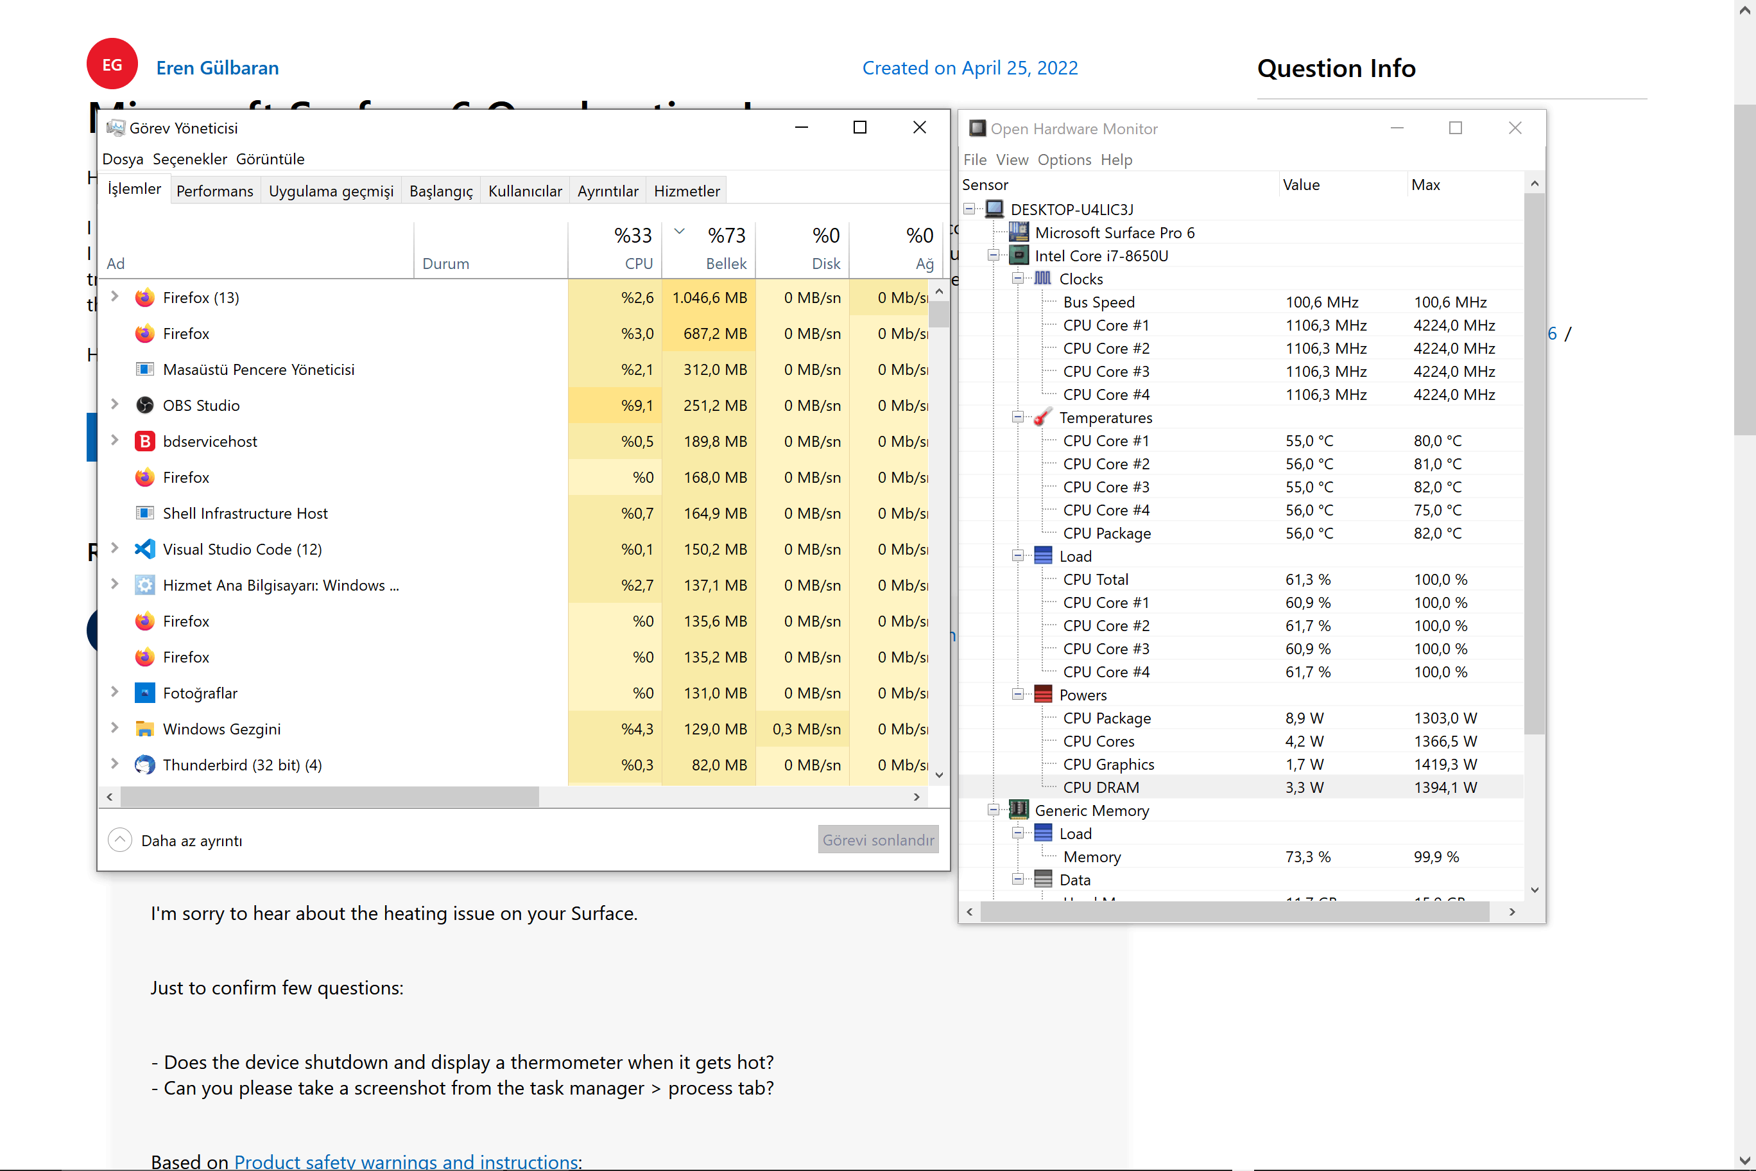Open the Options menu in Hardware Monitor
The height and width of the screenshot is (1171, 1756).
[1064, 160]
